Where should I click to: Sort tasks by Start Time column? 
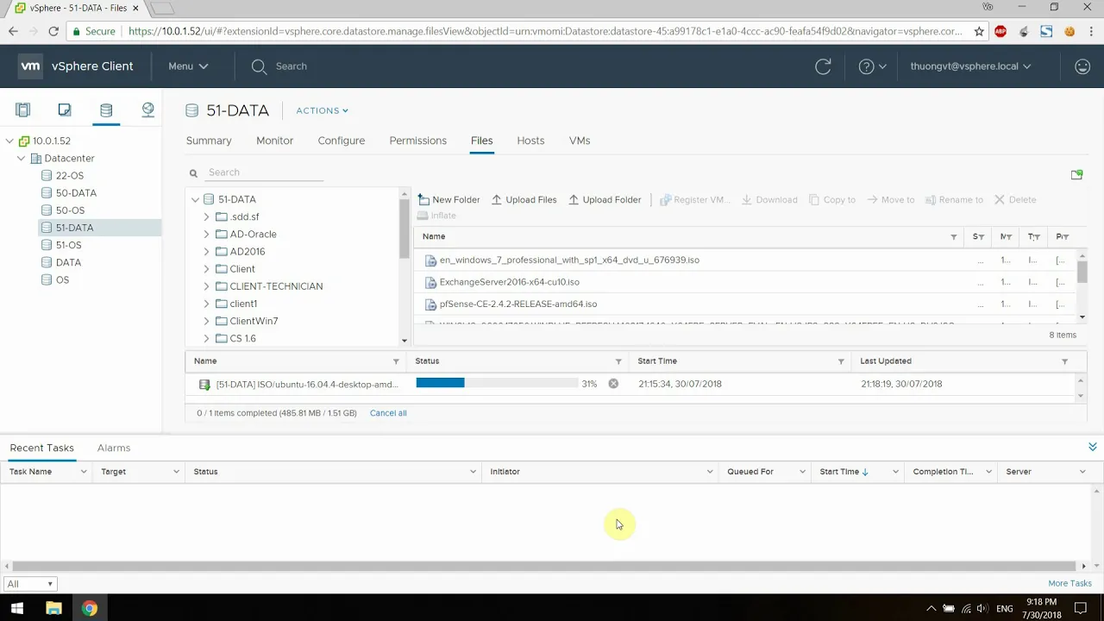[x=844, y=472]
